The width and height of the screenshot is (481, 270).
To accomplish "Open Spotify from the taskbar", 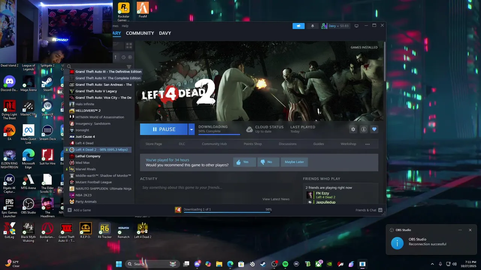I will [x=285, y=264].
